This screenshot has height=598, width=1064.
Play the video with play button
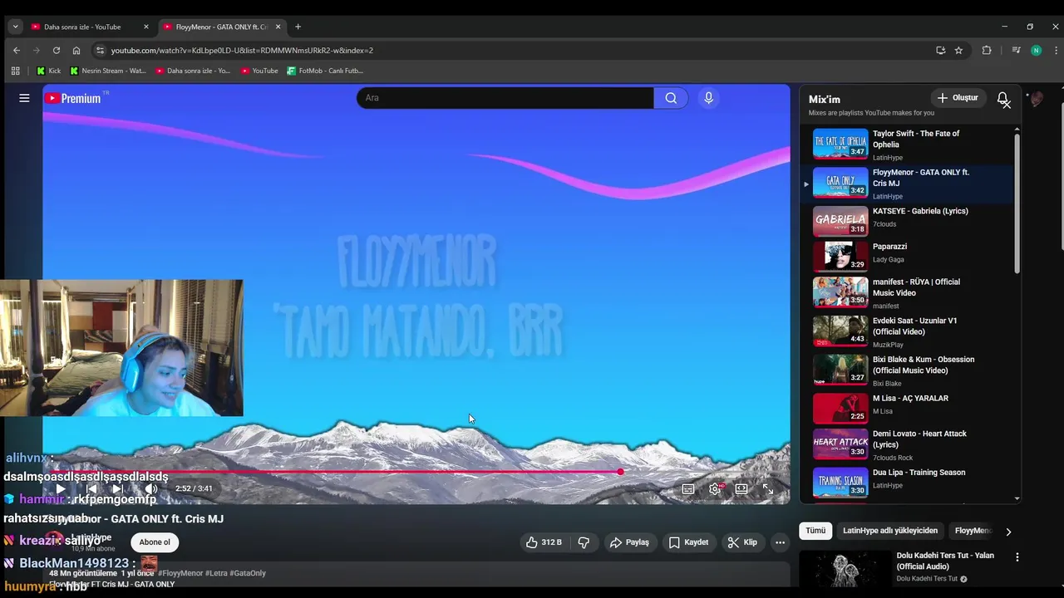(x=61, y=489)
